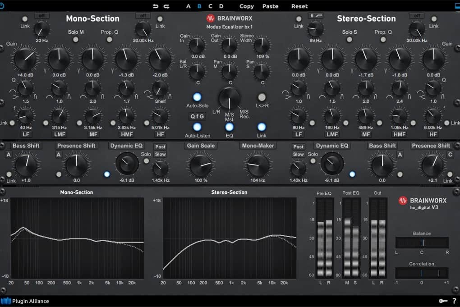Viewport: 460px width, 307px height.
Task: Click Copy in the top toolbar
Action: 246,6
